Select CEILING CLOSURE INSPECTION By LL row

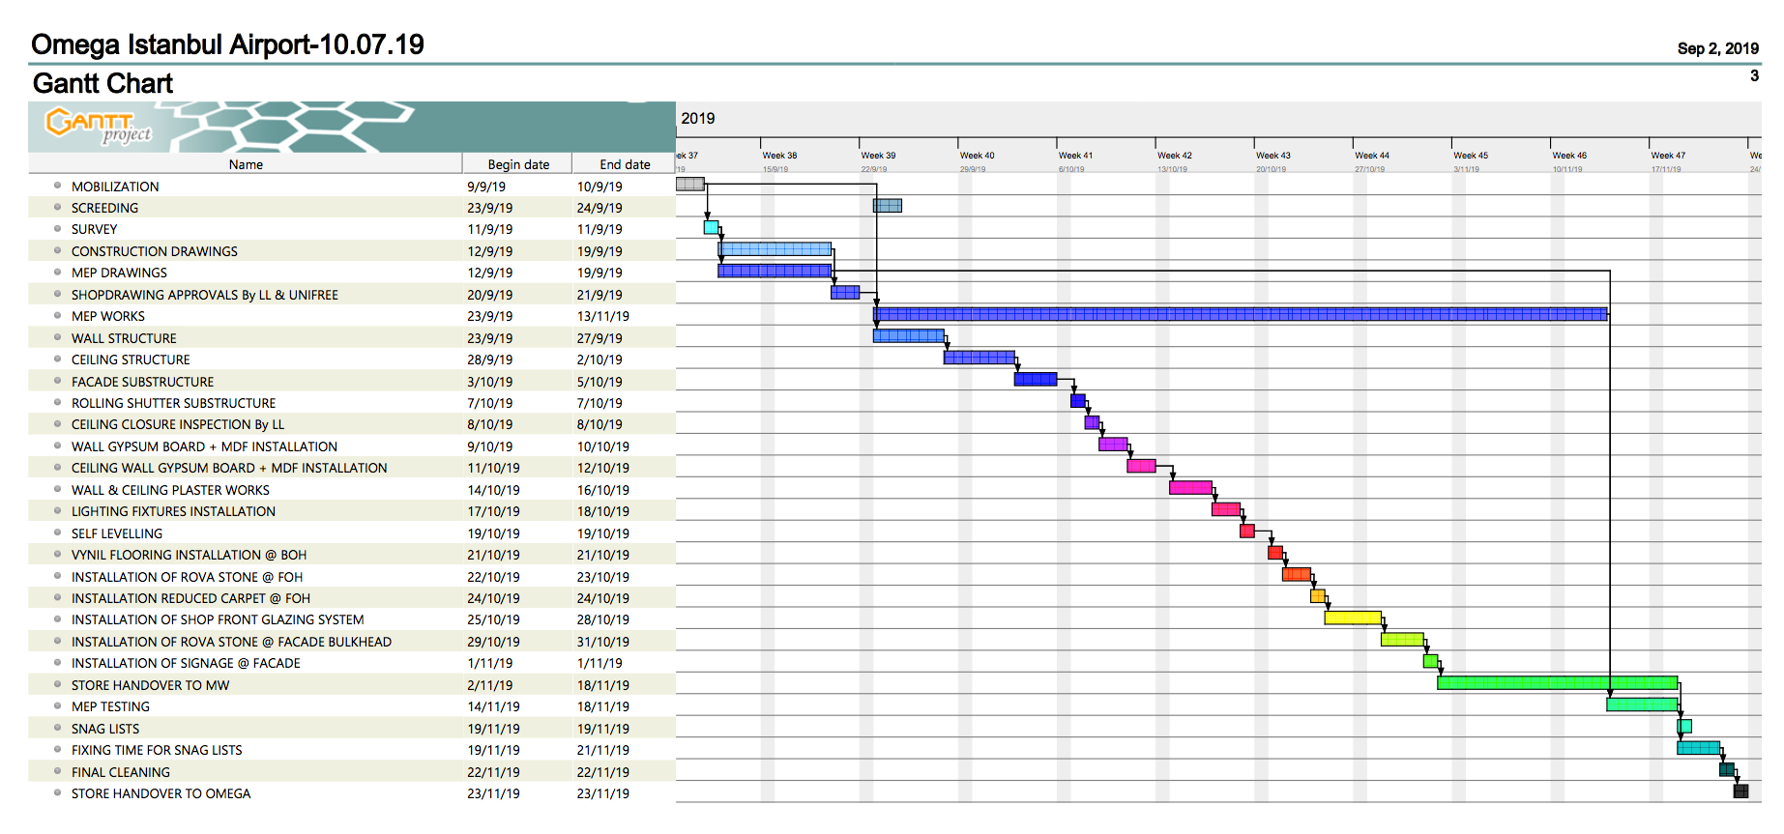coord(352,424)
